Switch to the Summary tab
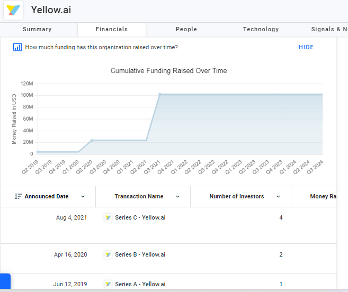Screen dimensions: 348x292 (37, 29)
